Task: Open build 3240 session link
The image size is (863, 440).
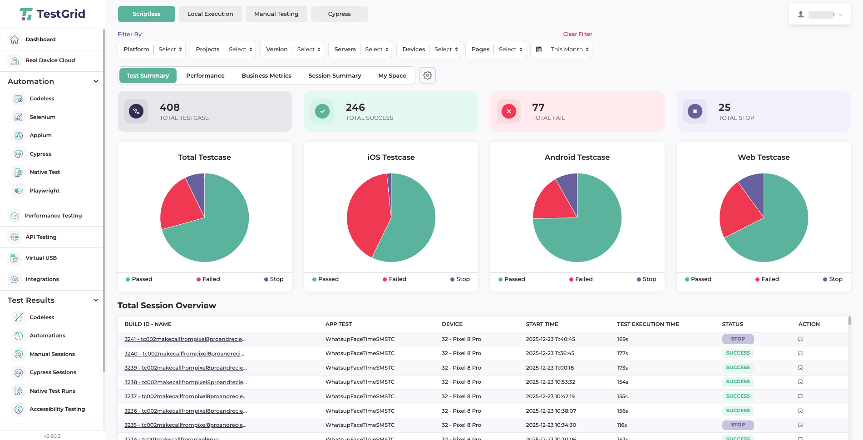Action: click(x=184, y=354)
